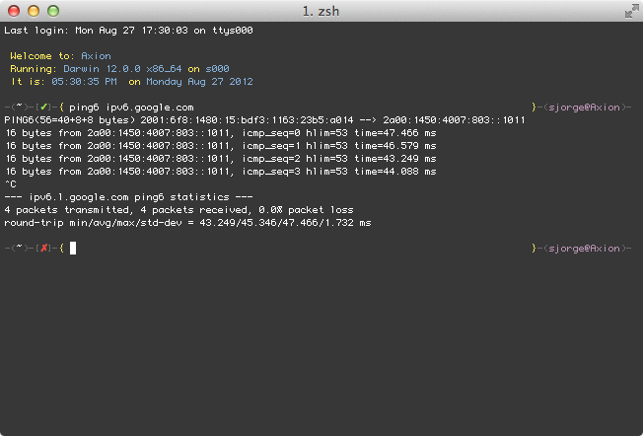643x436 pixels.
Task: Click the cursor block at the empty prompt
Action: tap(73, 248)
